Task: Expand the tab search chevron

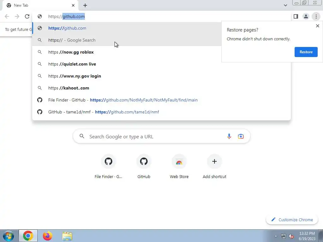Action: [x=285, y=5]
